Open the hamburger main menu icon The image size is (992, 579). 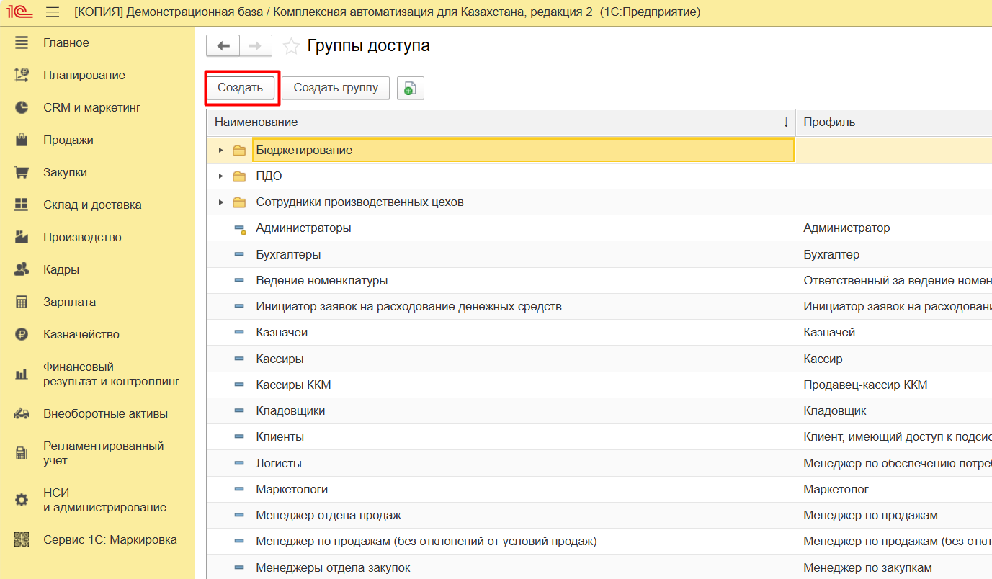coord(53,12)
